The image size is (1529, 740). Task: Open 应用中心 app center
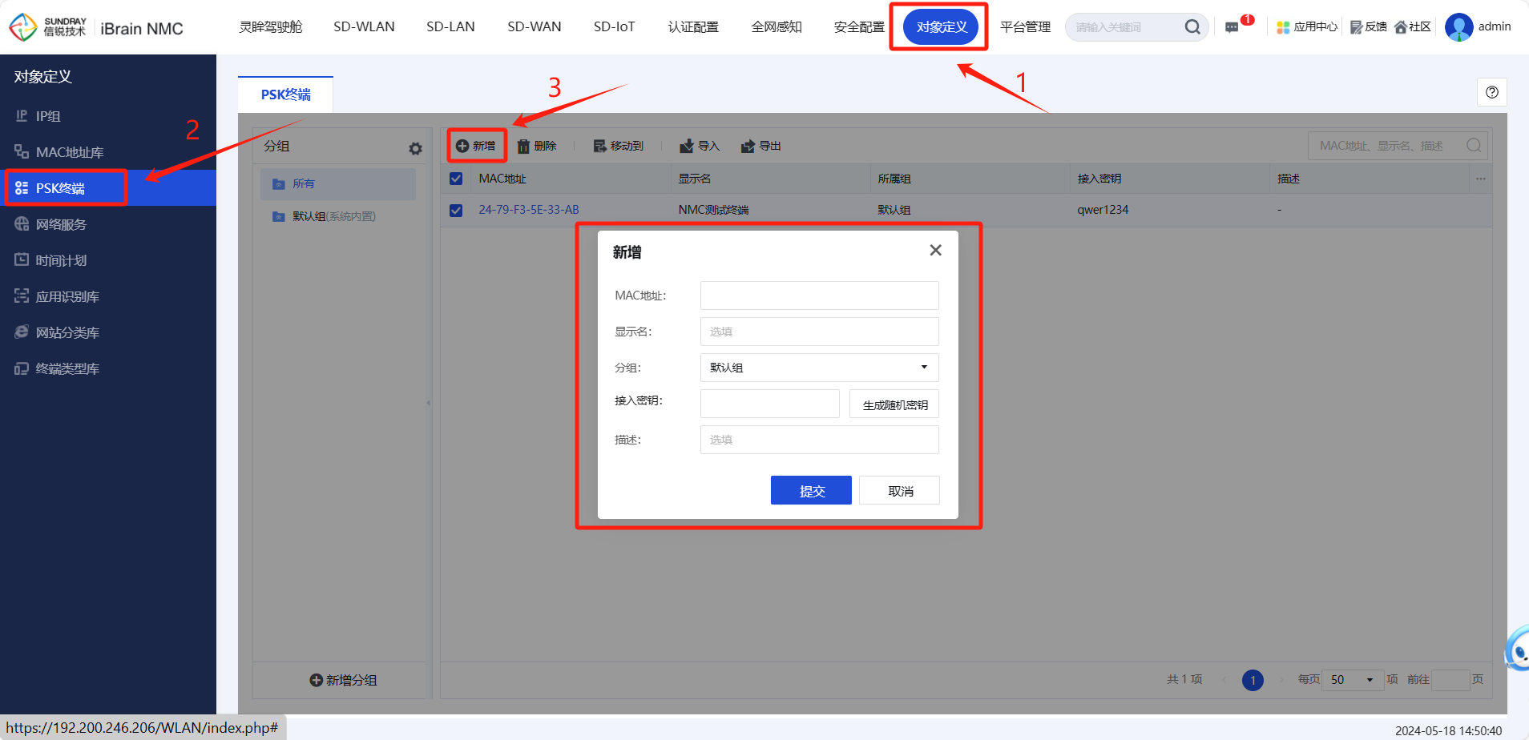(1307, 27)
